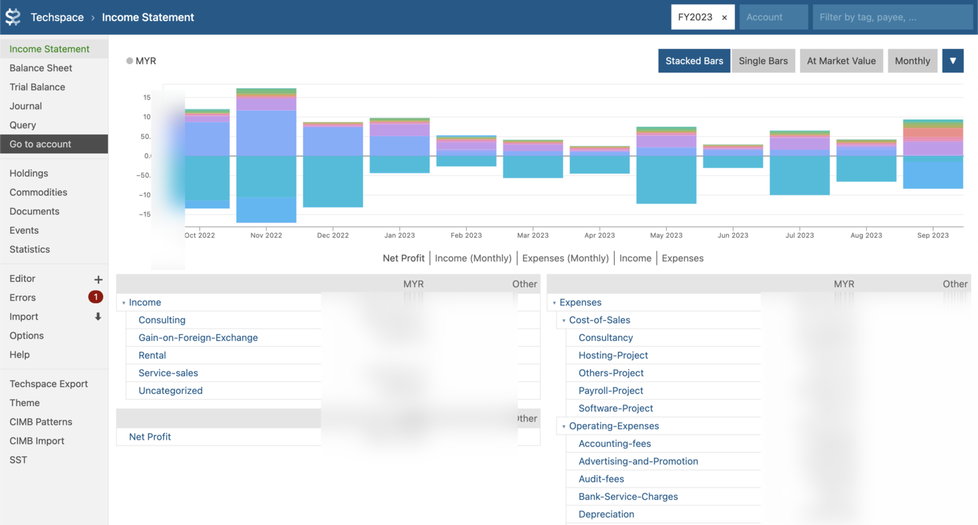The image size is (978, 525).
Task: Collapse the Income account tree
Action: tap(124, 302)
